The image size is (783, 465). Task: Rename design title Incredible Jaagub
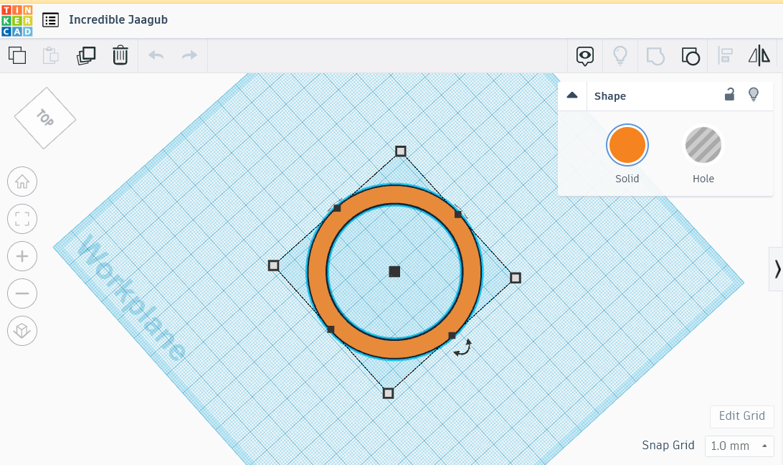click(118, 19)
